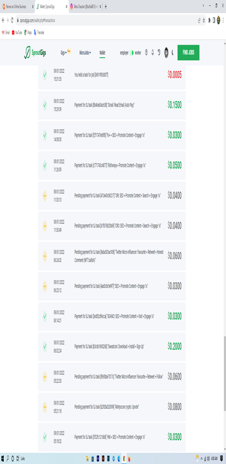Open Windows Start menu

click(3, 458)
